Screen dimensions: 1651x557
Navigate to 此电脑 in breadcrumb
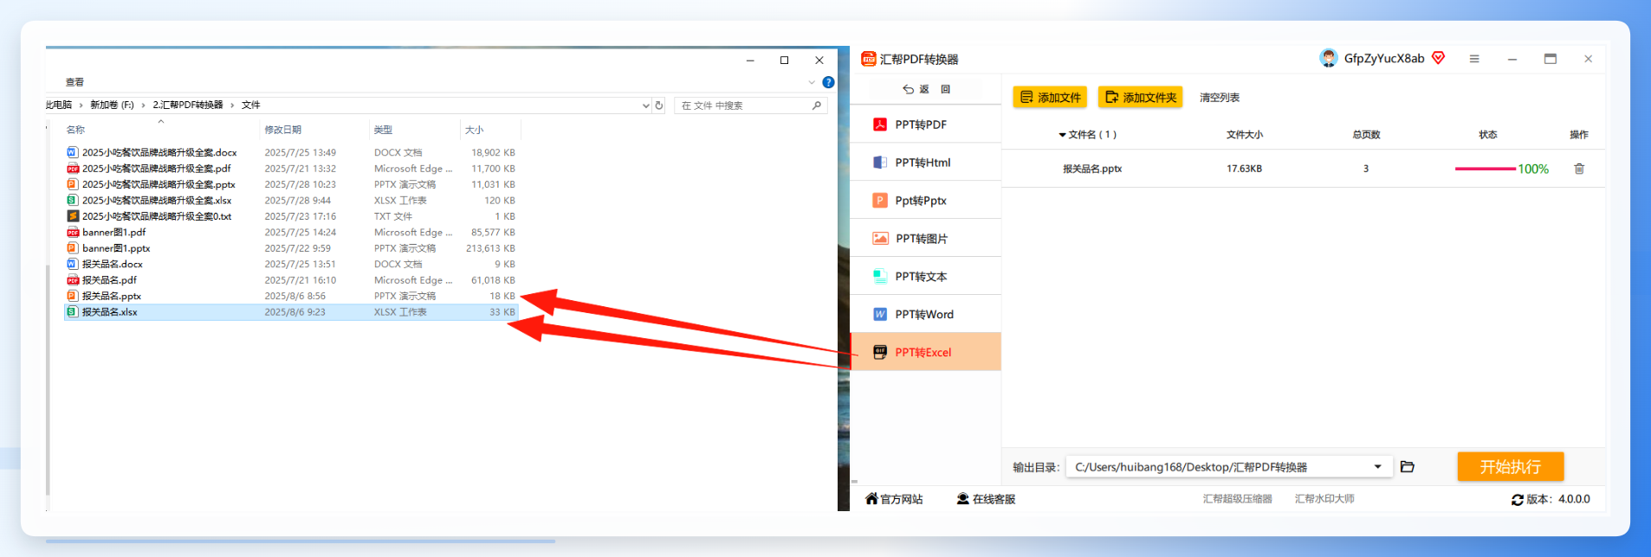59,105
